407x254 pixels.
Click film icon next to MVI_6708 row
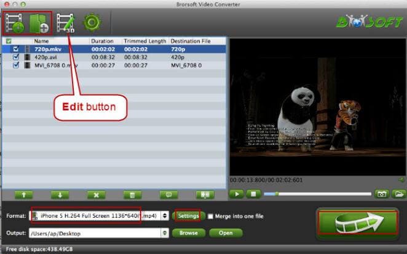tap(27, 65)
